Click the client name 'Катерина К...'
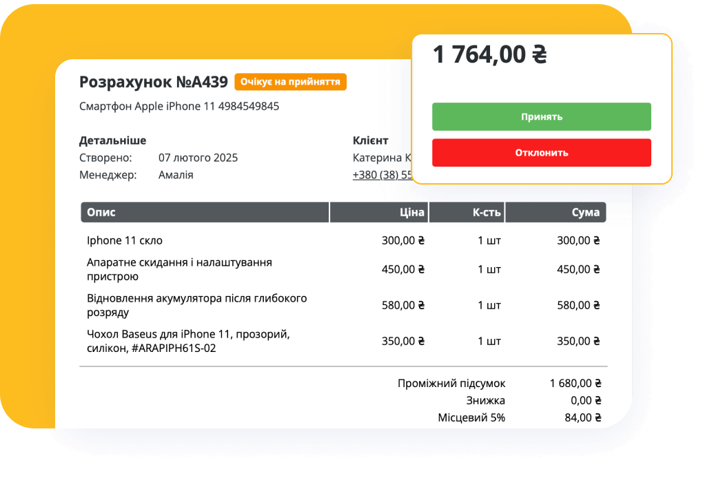Viewport: 714px width, 478px height. point(382,157)
